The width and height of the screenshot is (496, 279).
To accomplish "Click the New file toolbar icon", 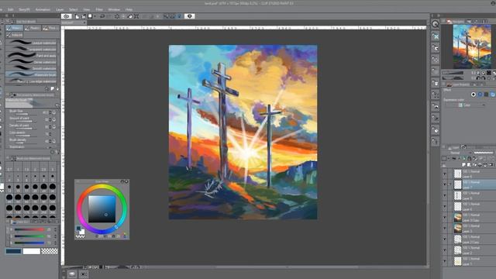I will pyautogui.click(x=77, y=16).
